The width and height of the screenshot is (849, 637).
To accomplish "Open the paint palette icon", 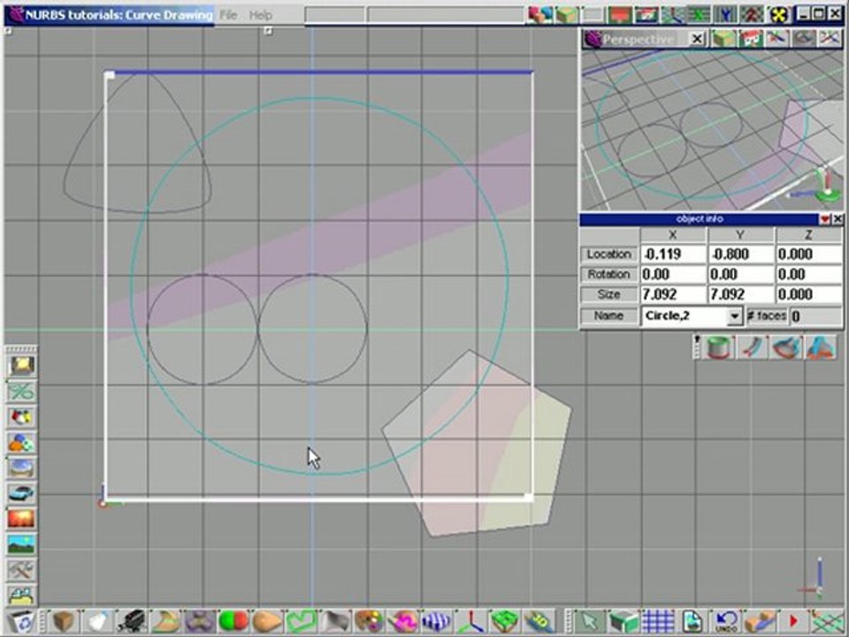I will tap(370, 621).
